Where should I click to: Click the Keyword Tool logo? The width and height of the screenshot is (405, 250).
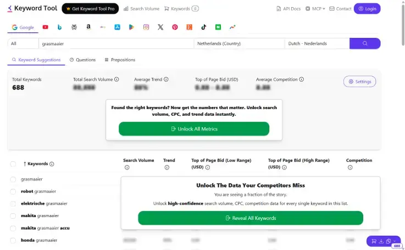click(32, 9)
